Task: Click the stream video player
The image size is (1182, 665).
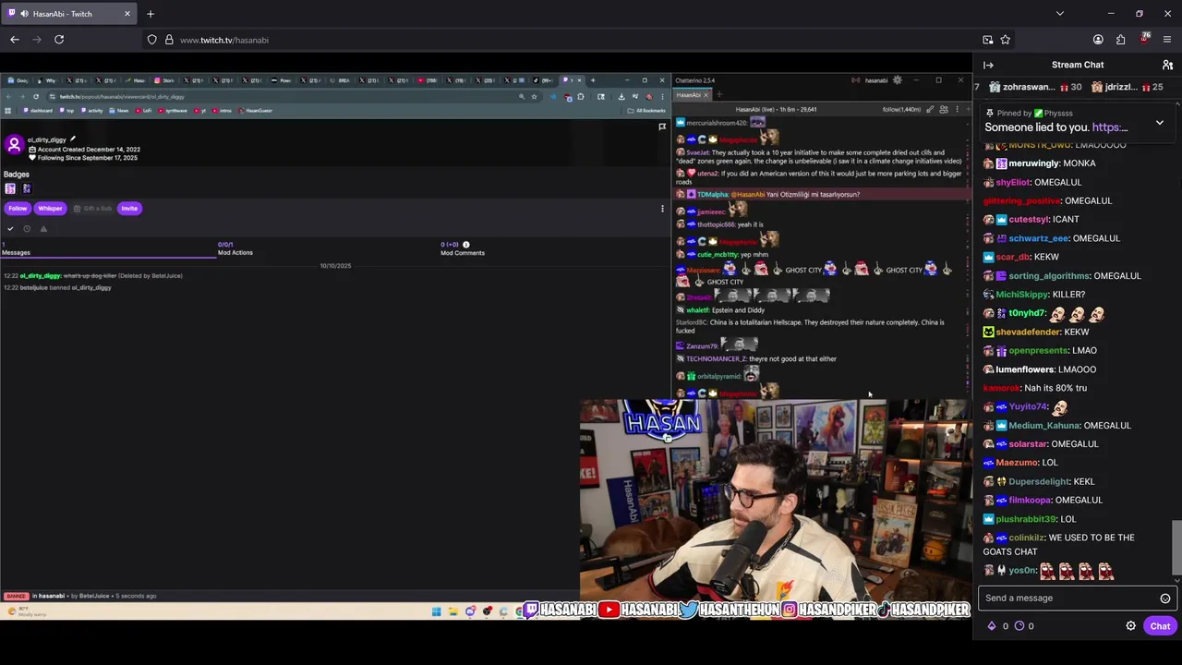Action: coord(486,346)
